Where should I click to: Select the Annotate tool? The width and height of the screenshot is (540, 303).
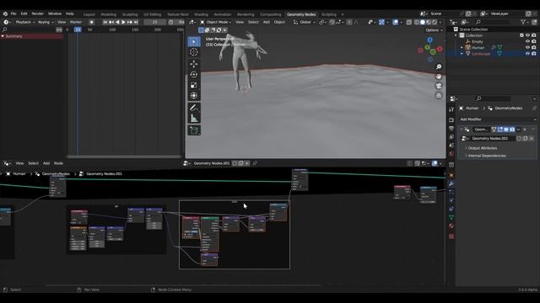(x=194, y=108)
